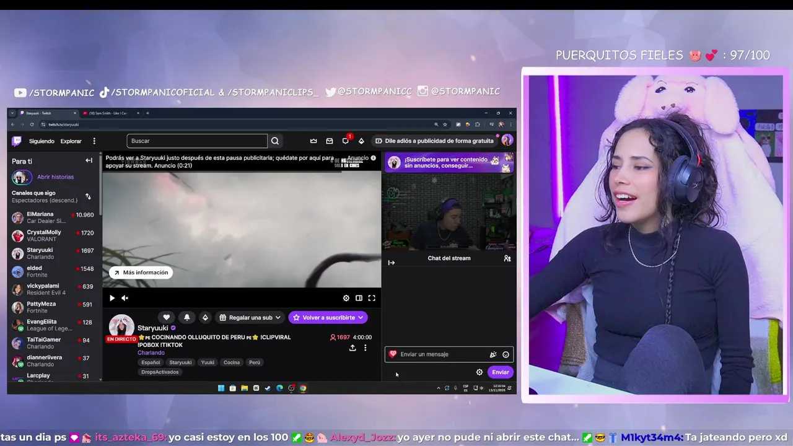Collapse the chat panel arrow

point(392,263)
